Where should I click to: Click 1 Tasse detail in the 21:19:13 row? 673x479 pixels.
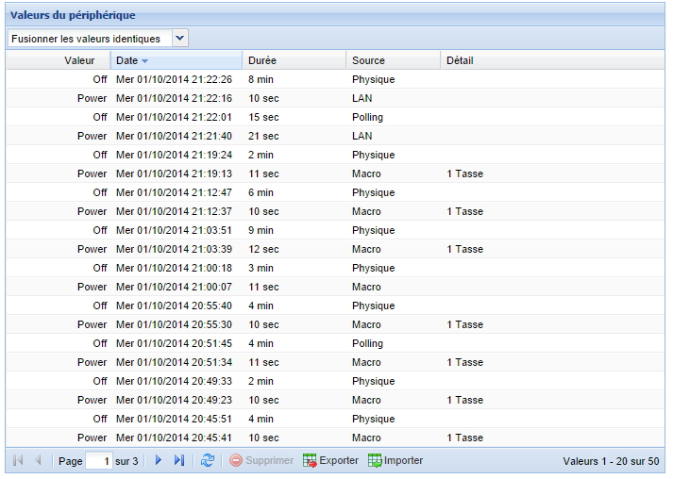(464, 173)
